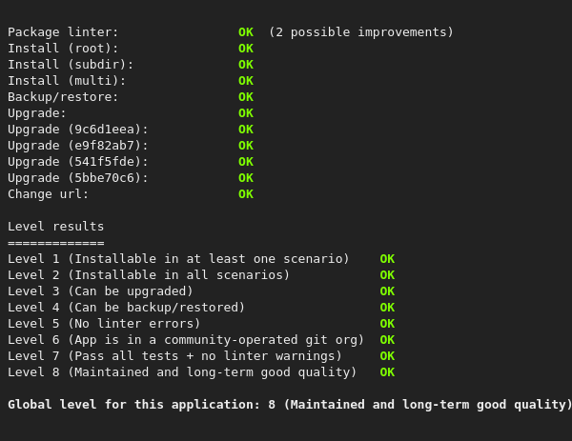Click the OK status for Level 2
This screenshot has width=572, height=441.
(x=387, y=275)
